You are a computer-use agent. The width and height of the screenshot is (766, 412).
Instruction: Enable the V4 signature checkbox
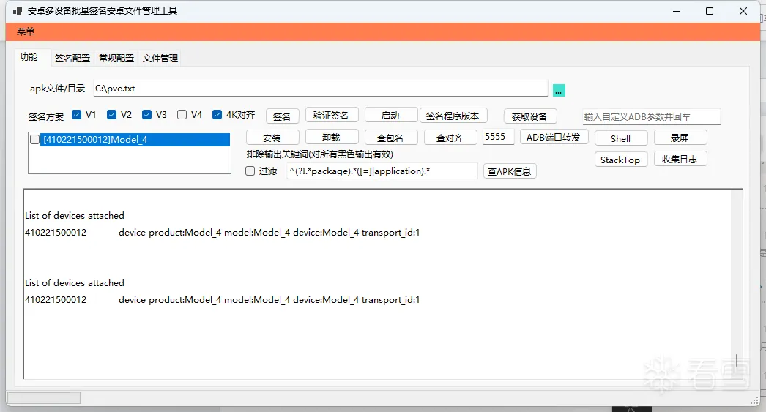[x=182, y=115]
